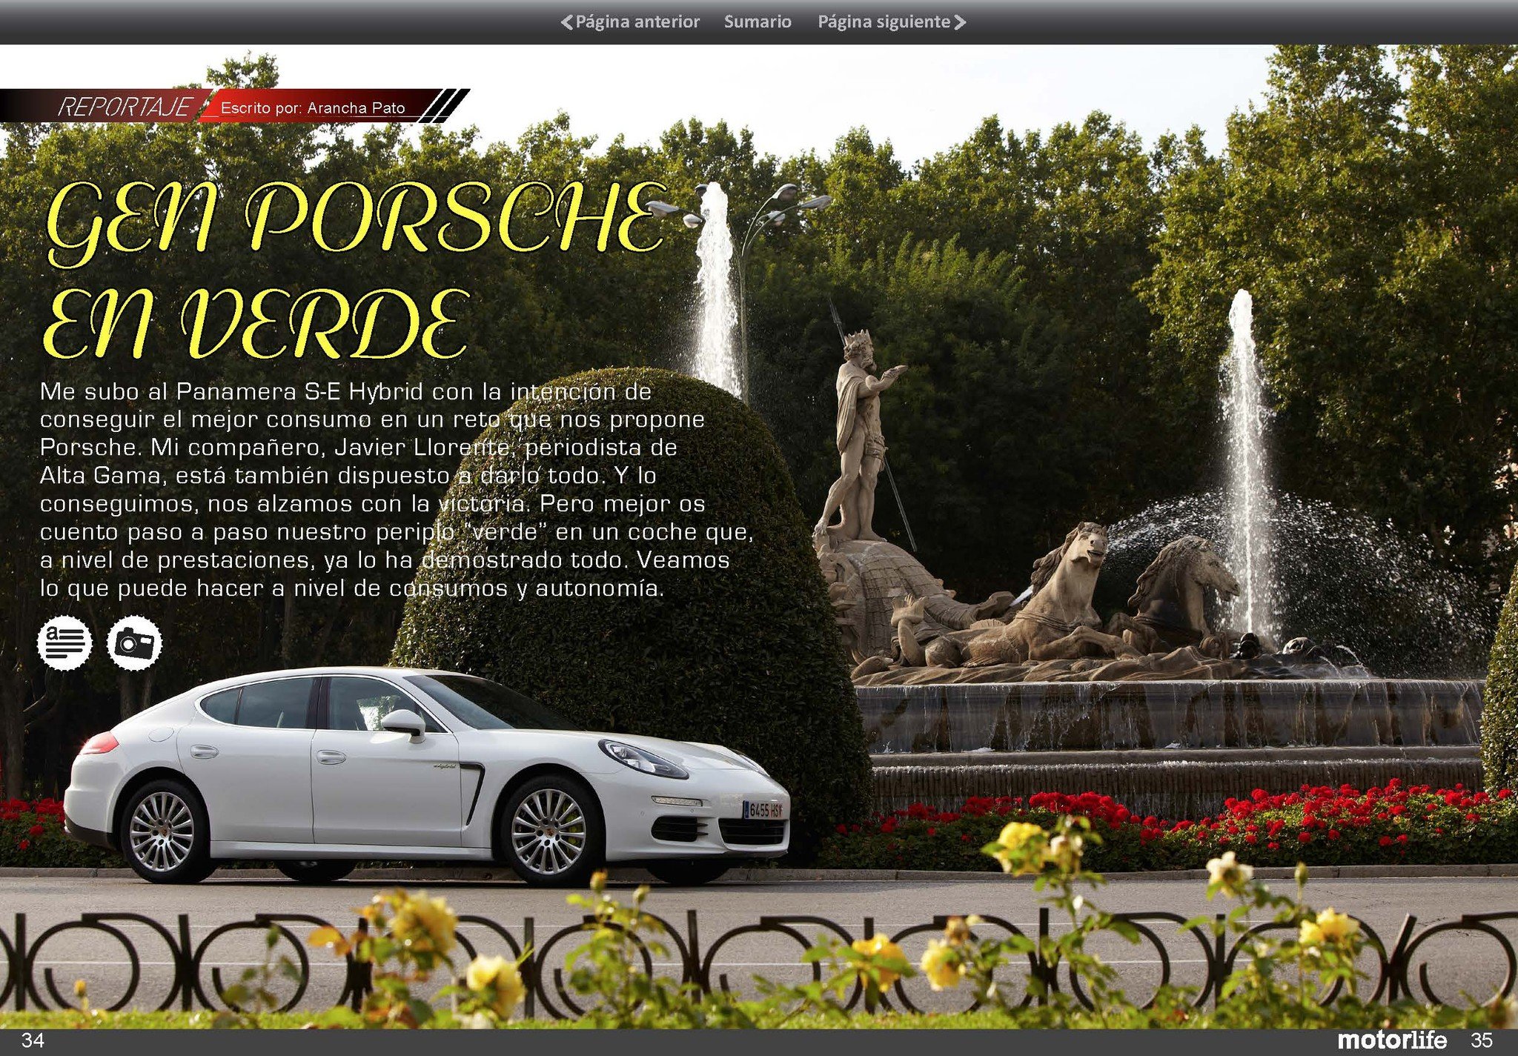Open the article text icon
This screenshot has height=1056, width=1518.
pos(65,642)
